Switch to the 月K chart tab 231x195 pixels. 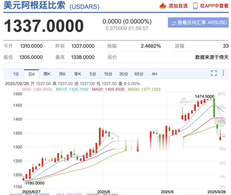coord(62,74)
